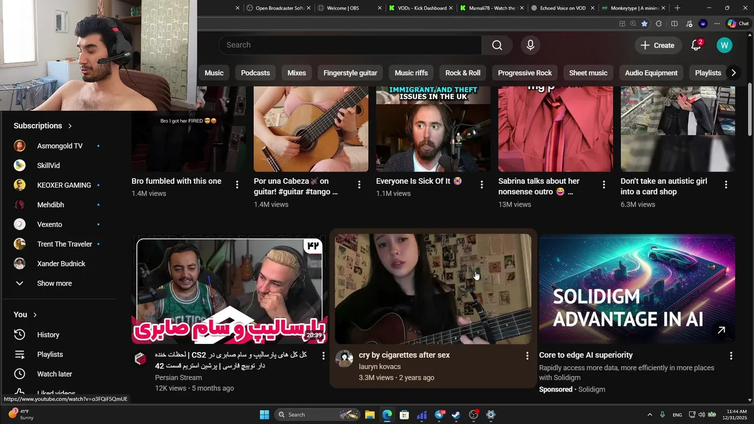The height and width of the screenshot is (424, 754).
Task: Open Persian Stream channel avatar
Action: (x=140, y=358)
